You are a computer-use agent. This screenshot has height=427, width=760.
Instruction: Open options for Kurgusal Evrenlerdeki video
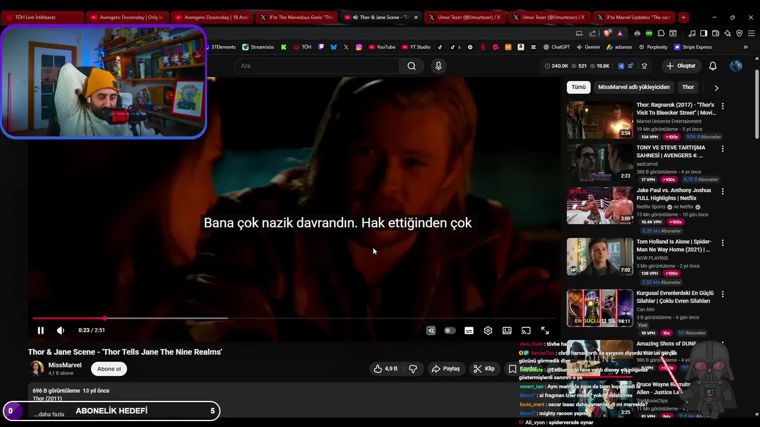point(723,294)
